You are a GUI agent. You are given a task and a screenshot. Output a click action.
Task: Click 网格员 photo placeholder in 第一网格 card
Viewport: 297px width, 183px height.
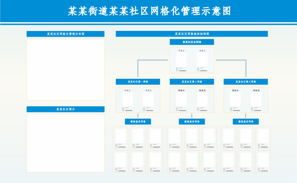click(x=148, y=99)
